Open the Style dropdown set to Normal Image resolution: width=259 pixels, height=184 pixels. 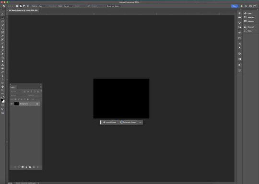(x=69, y=6)
